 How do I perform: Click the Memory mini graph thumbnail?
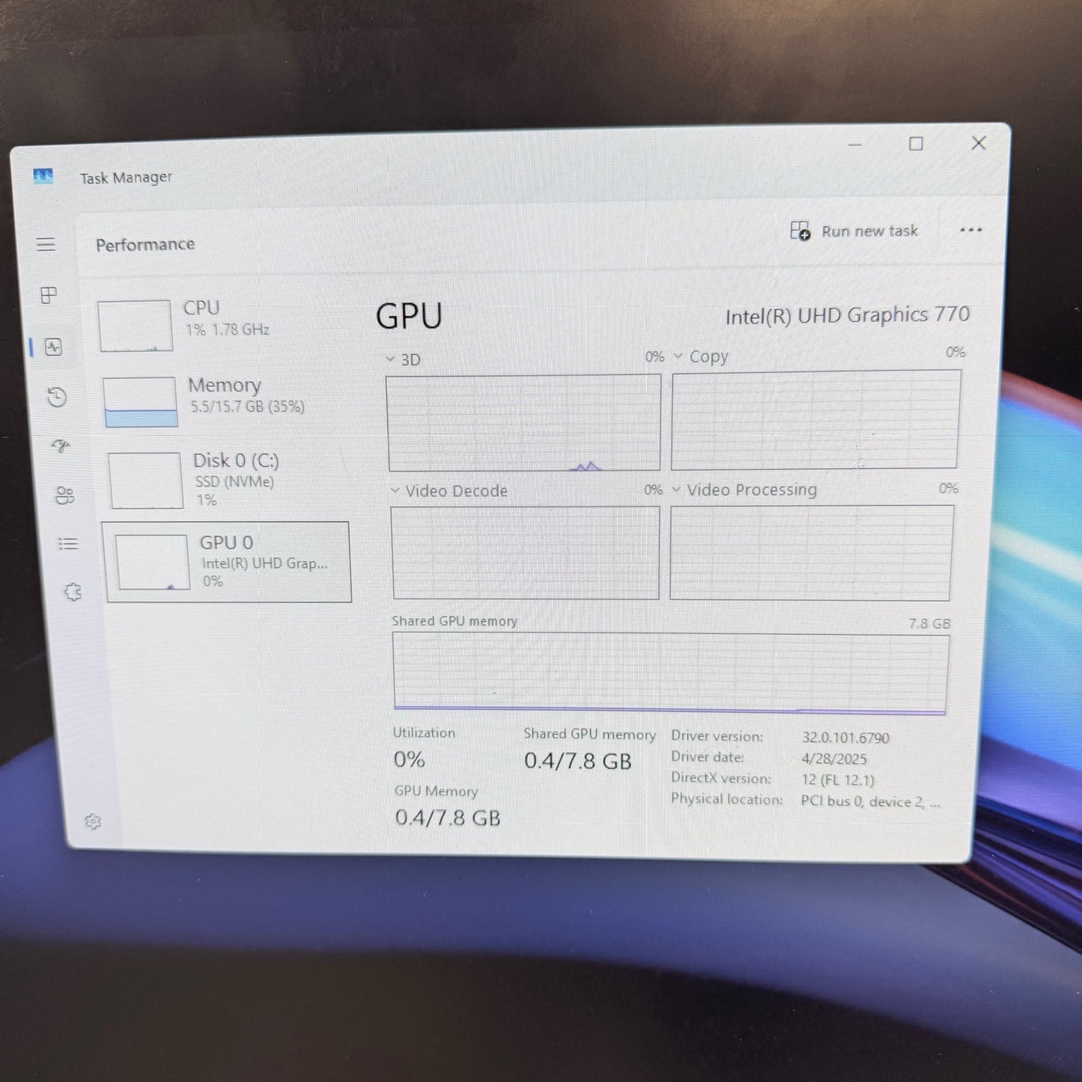point(140,402)
